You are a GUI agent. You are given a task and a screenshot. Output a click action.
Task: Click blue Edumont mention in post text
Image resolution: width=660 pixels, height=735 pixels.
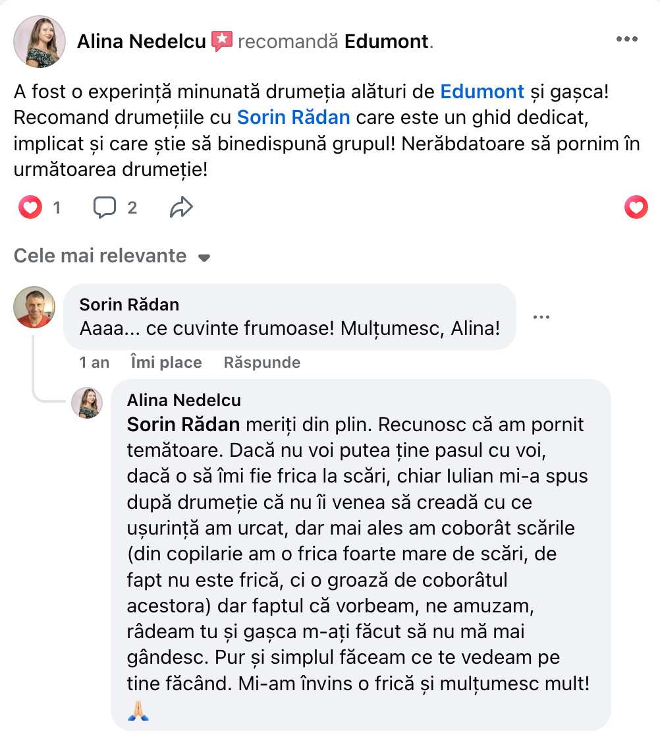[482, 91]
